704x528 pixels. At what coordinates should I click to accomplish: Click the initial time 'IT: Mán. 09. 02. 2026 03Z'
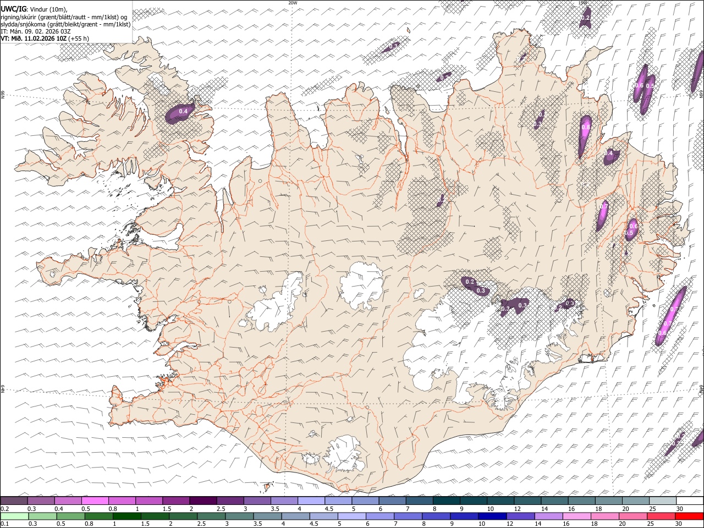coord(36,31)
